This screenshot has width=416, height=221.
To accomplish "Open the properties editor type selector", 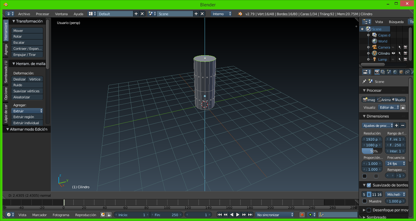I will click(x=367, y=72).
